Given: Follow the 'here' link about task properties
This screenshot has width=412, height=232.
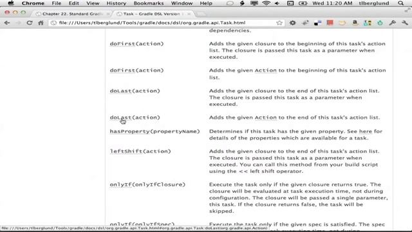Looking at the screenshot, I should [x=365, y=131].
